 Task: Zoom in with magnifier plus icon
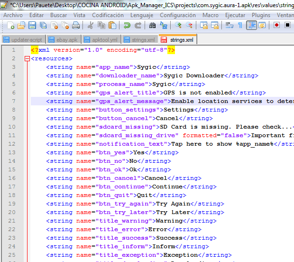(x=178, y=25)
